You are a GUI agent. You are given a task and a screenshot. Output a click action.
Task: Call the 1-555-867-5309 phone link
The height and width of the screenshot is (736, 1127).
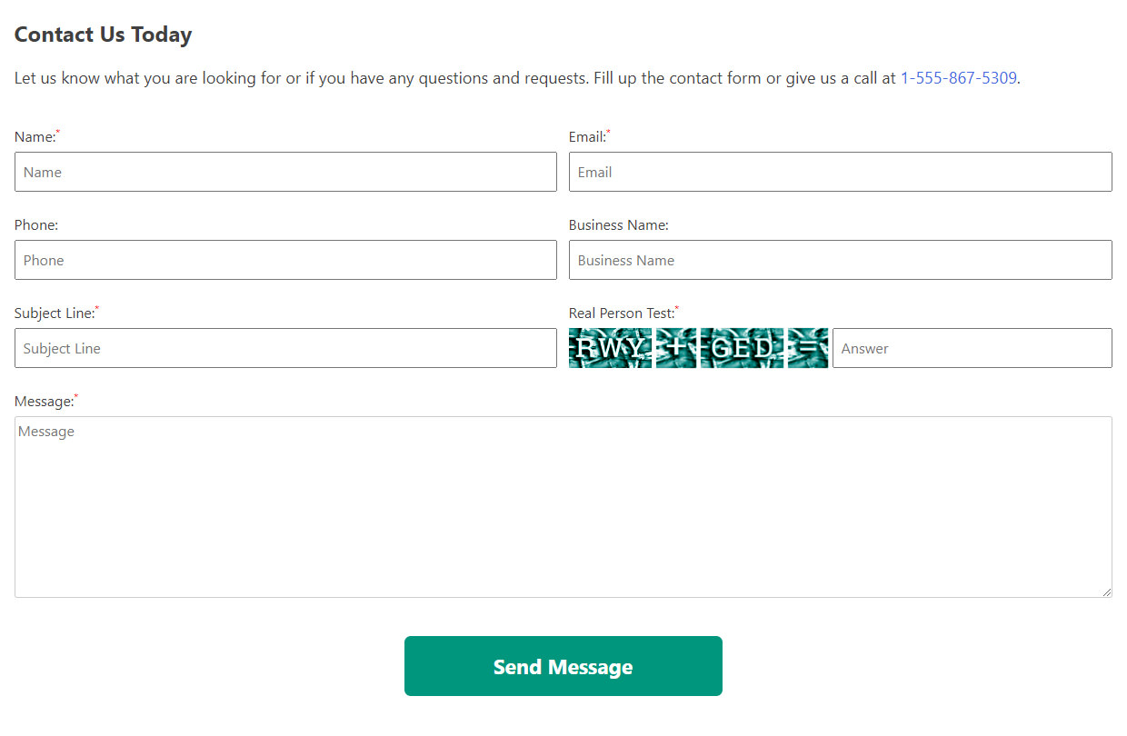click(x=958, y=78)
